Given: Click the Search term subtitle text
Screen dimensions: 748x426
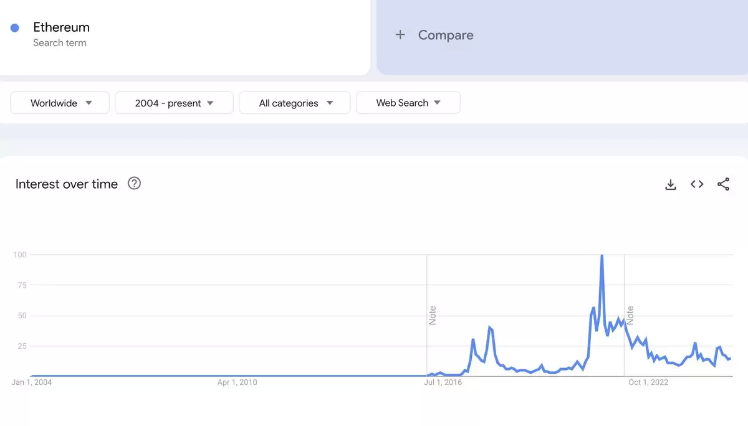Looking at the screenshot, I should pyautogui.click(x=60, y=43).
